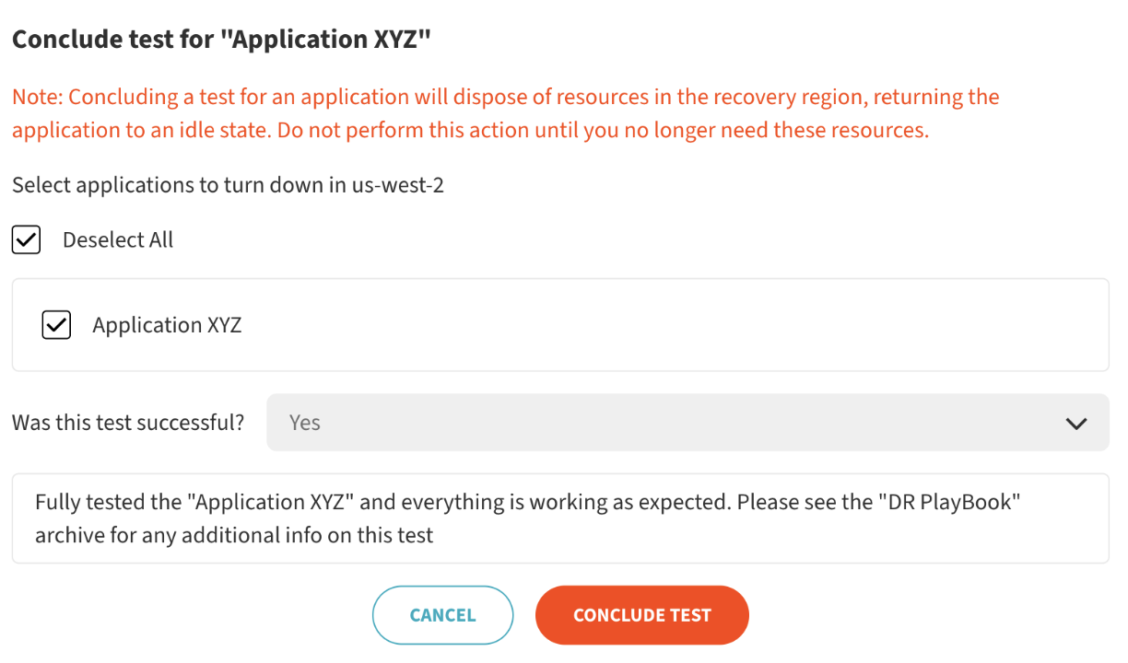Click the checkmark icon beside Application XYZ
The height and width of the screenshot is (663, 1128).
click(56, 325)
